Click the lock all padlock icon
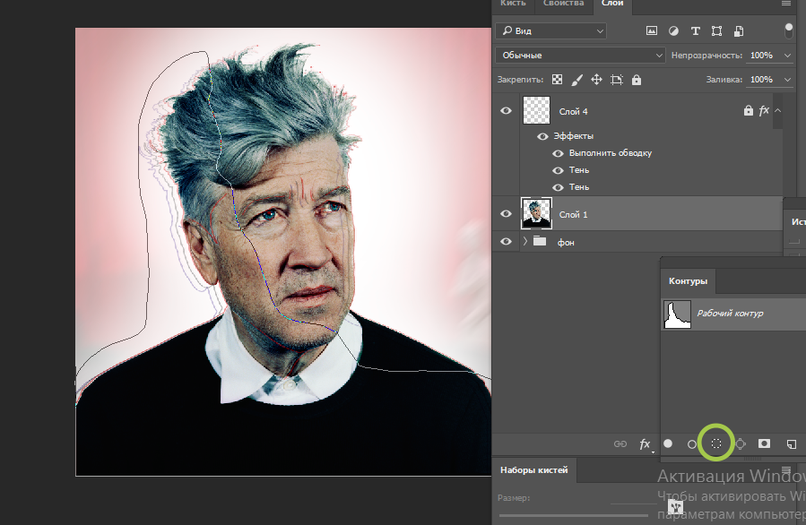This screenshot has width=806, height=525. [637, 80]
